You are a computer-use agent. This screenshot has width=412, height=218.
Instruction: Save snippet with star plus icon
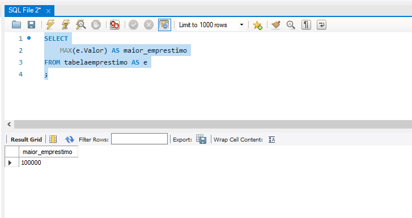click(257, 25)
